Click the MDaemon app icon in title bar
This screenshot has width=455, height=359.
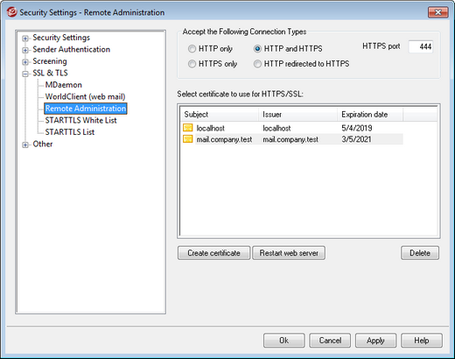[x=11, y=12]
